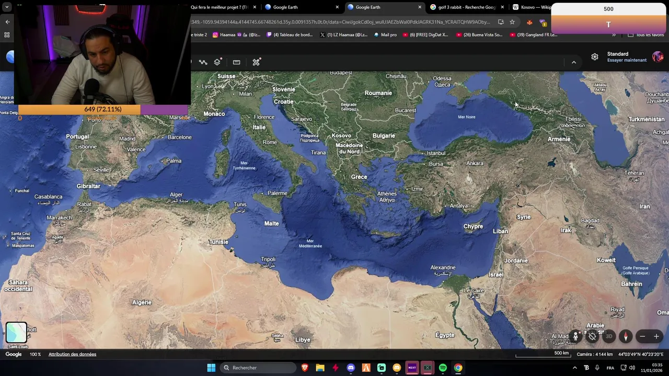Show hidden system tray icons
Screen dimensions: 669x376
(575, 368)
